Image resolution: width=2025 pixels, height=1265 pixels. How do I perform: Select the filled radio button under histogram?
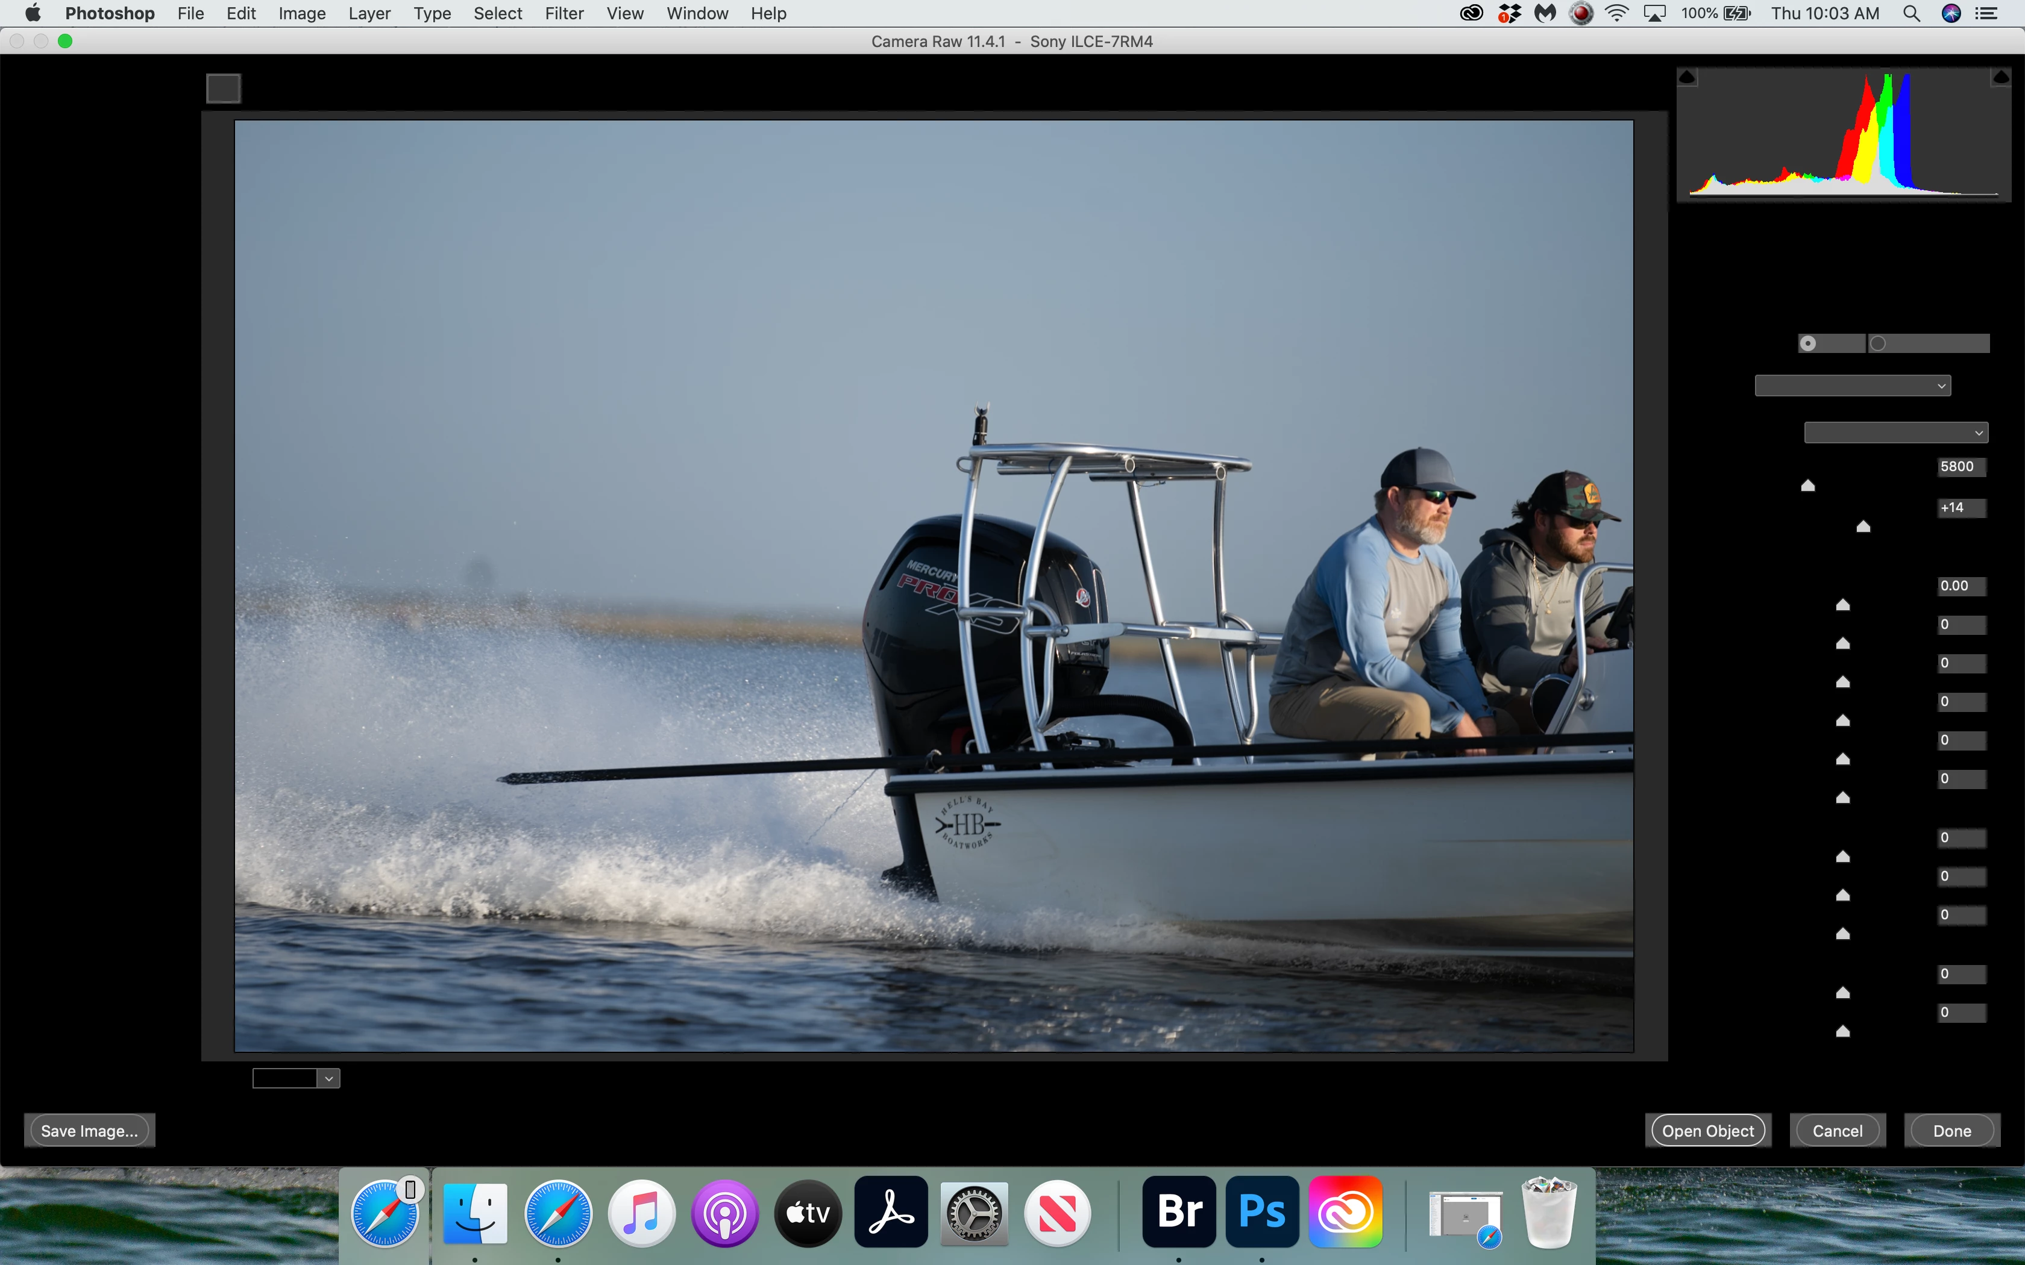tap(1807, 343)
